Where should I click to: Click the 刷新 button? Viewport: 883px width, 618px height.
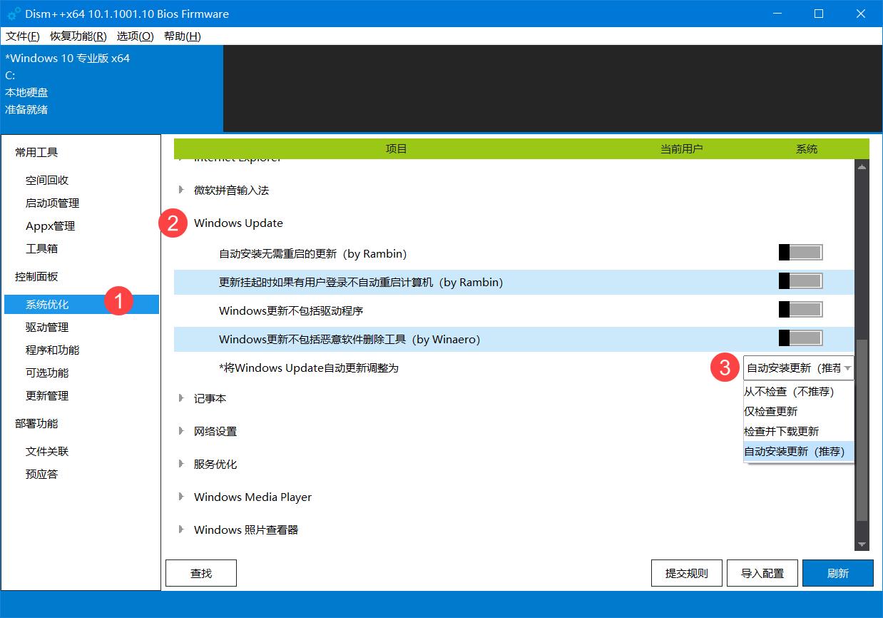pyautogui.click(x=837, y=572)
